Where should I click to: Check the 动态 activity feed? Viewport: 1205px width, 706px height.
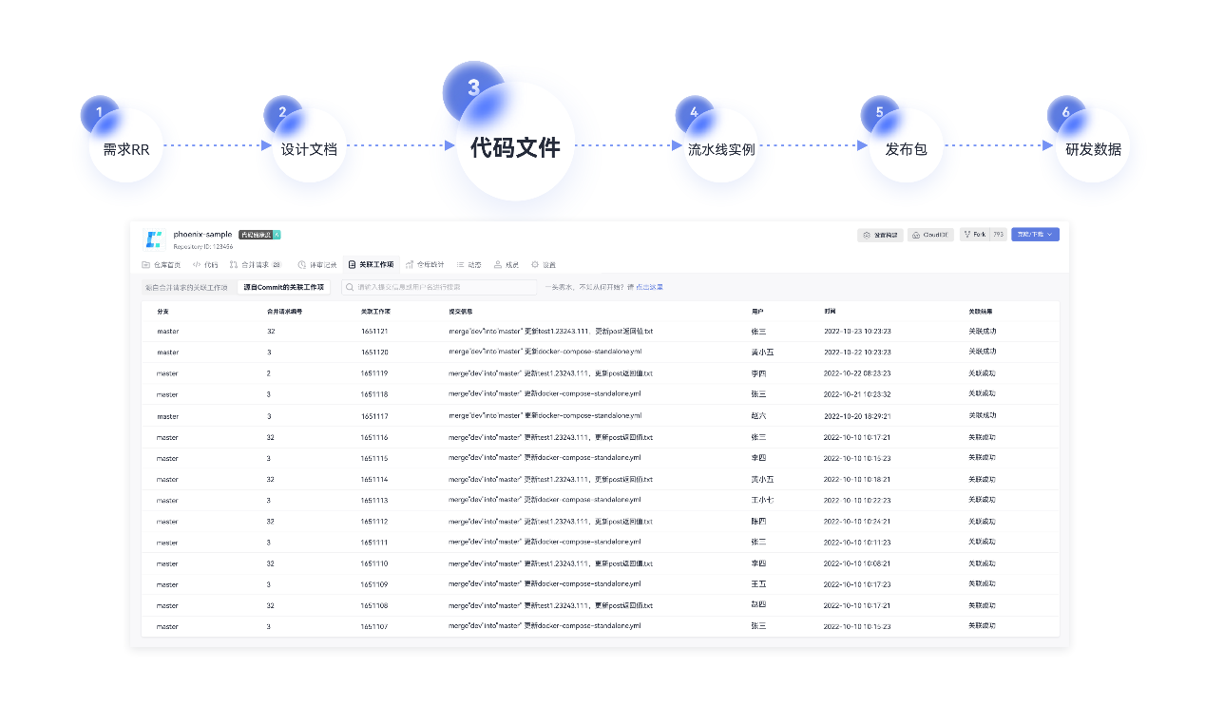click(470, 264)
